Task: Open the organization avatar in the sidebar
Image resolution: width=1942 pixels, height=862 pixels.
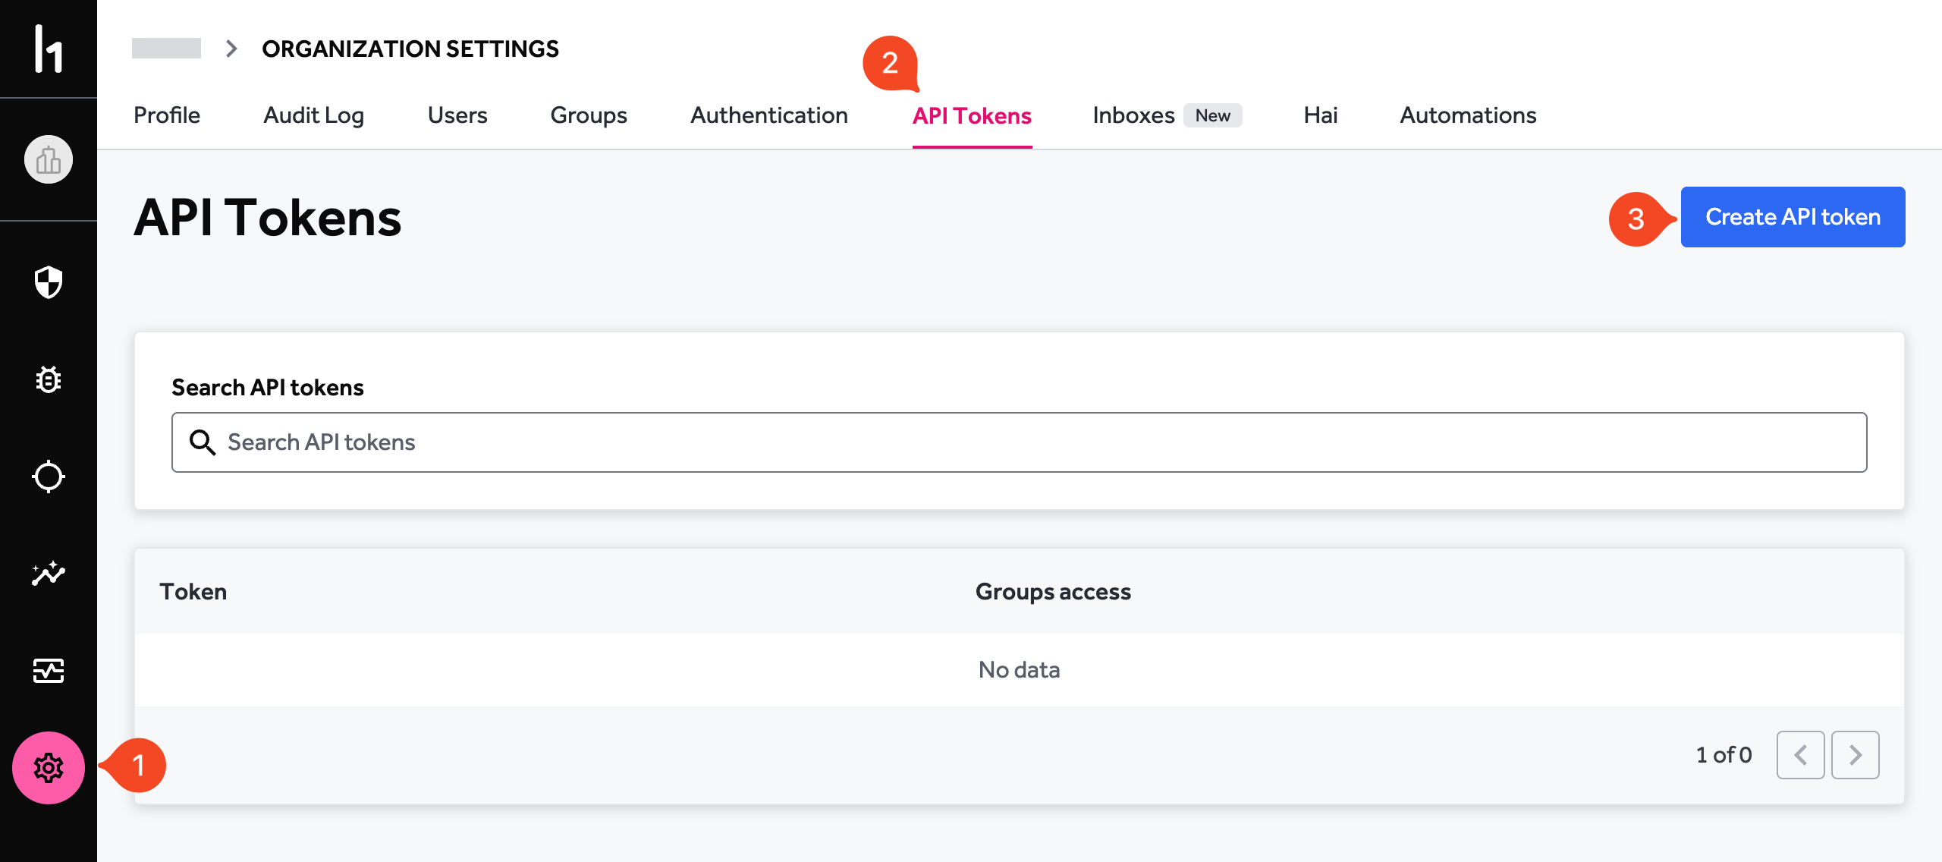Action: tap(49, 159)
